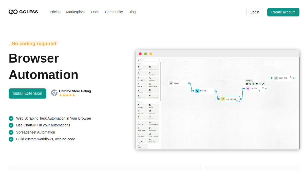Image resolution: width=304 pixels, height=171 pixels.
Task: Click Install Extension button
Action: [27, 93]
